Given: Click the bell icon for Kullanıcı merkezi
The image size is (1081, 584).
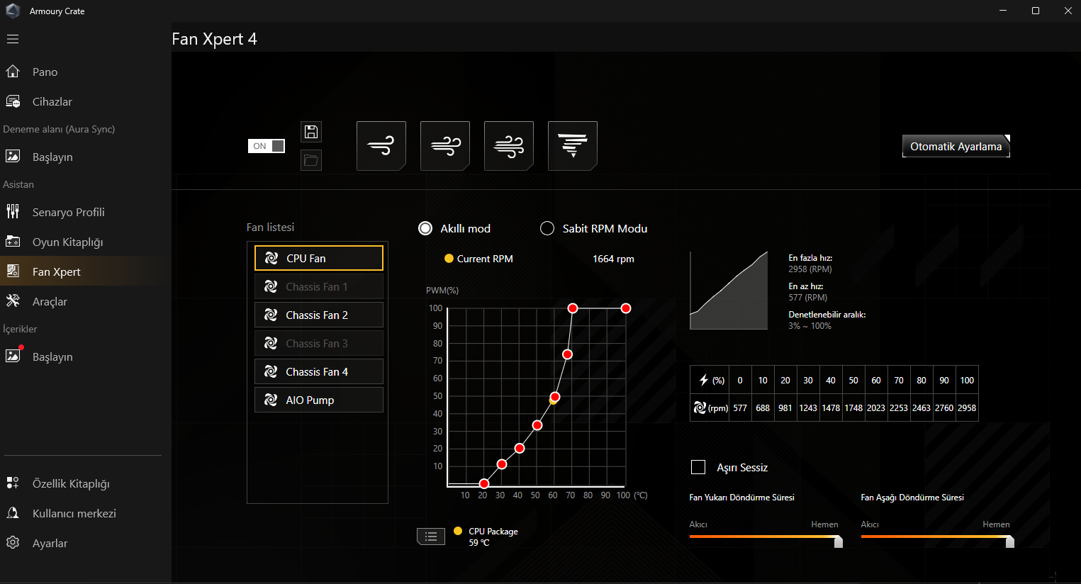Looking at the screenshot, I should click(x=13, y=512).
